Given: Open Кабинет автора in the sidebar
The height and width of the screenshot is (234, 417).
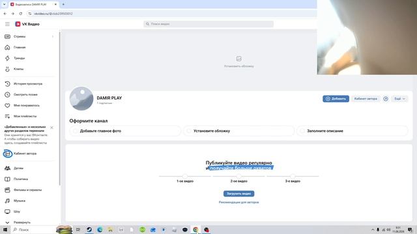Looking at the screenshot, I should pyautogui.click(x=25, y=153).
